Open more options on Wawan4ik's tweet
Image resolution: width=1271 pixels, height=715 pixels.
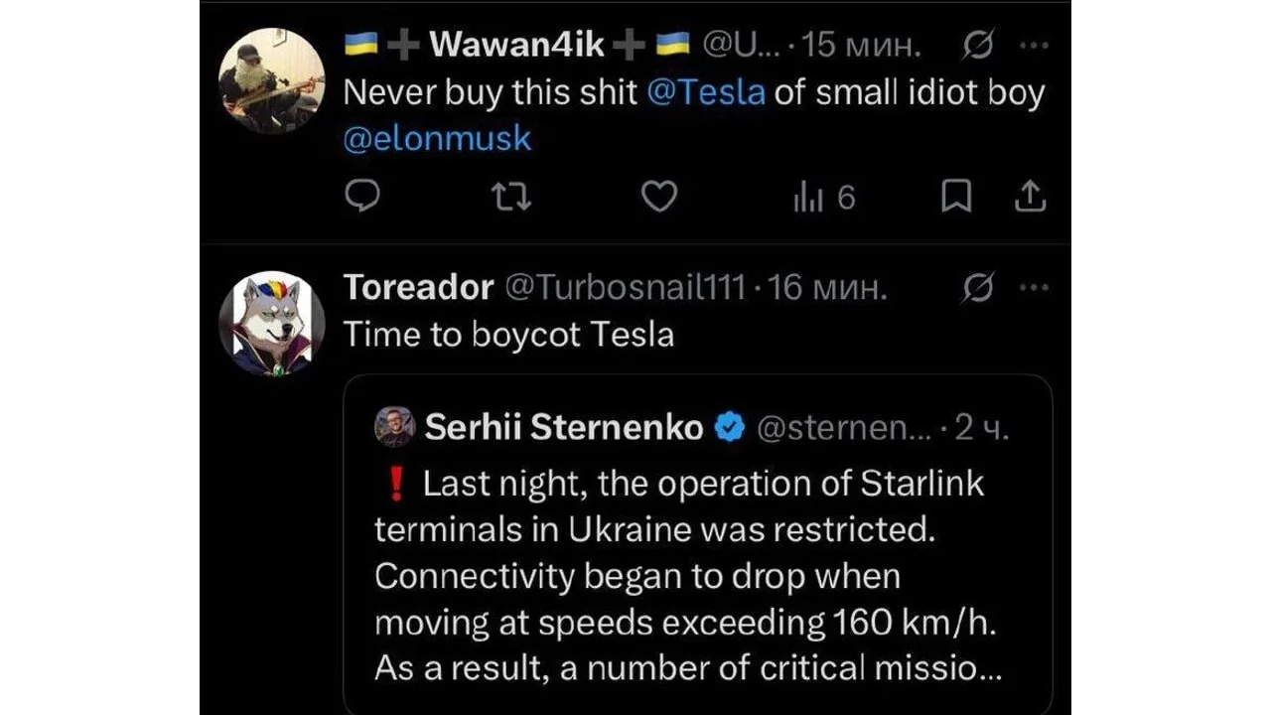(x=1034, y=46)
